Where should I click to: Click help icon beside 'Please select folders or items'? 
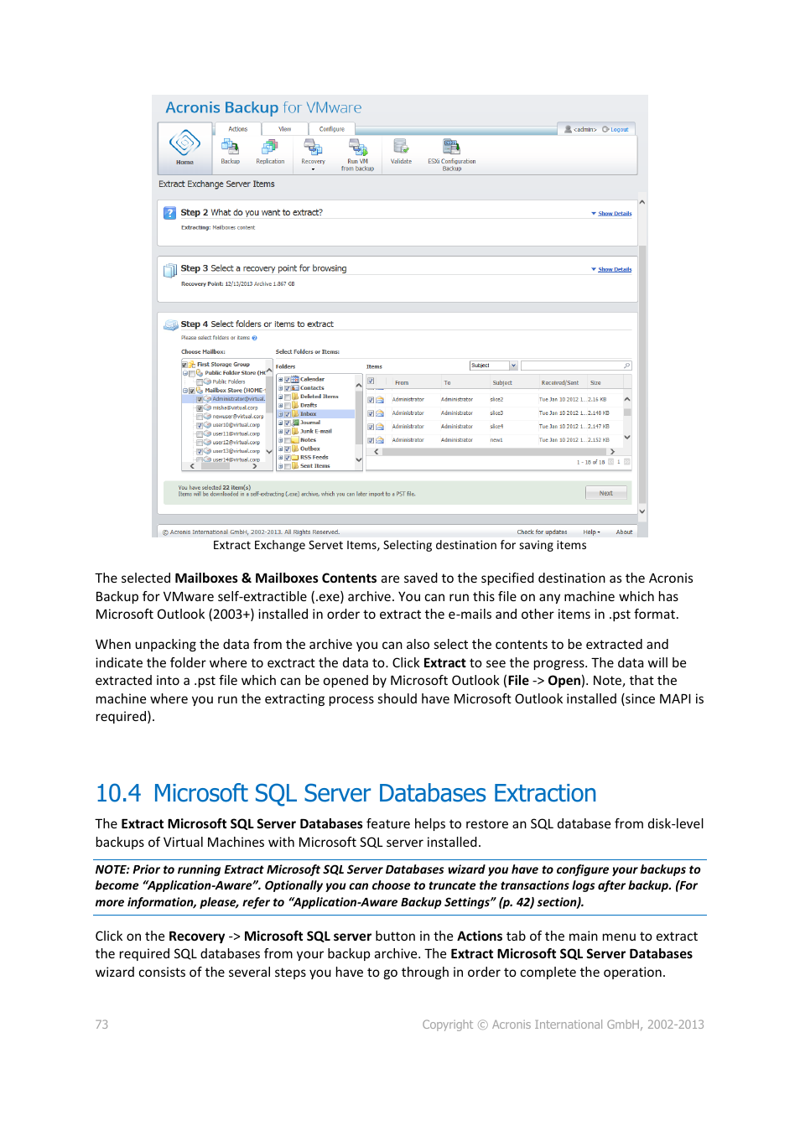pos(254,338)
